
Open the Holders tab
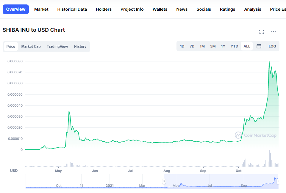[x=104, y=9]
